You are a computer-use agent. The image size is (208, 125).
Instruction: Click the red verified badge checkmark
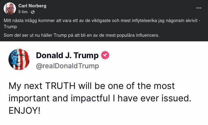(106, 55)
